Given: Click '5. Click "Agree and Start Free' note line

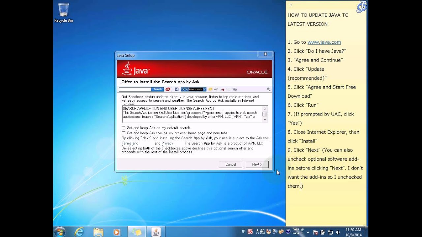Looking at the screenshot, I should pyautogui.click(x=322, y=87).
